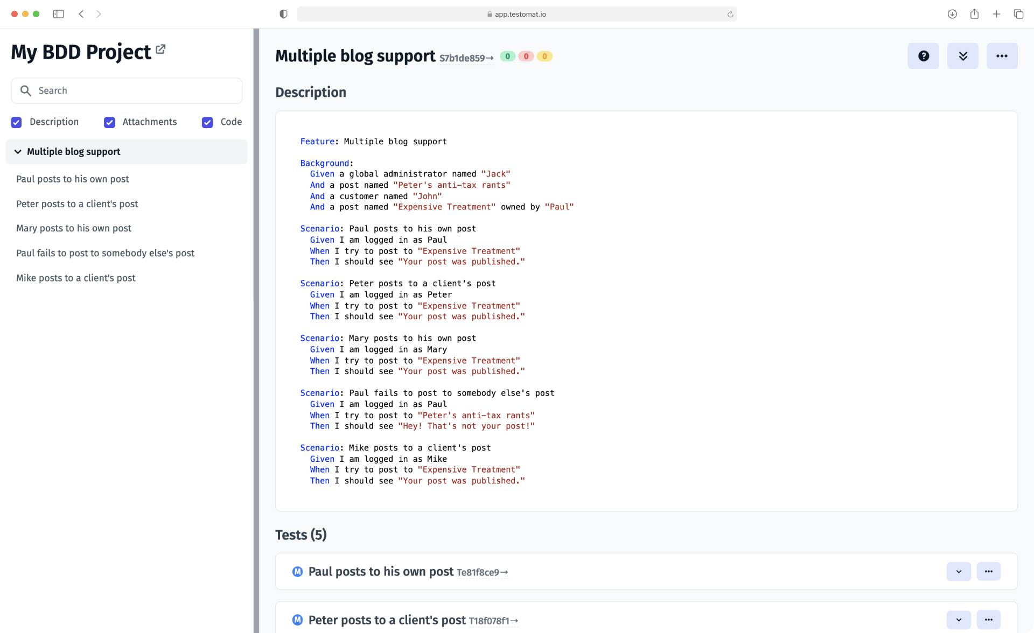Click the privacy shield icon
Image resolution: width=1034 pixels, height=633 pixels.
coord(283,14)
